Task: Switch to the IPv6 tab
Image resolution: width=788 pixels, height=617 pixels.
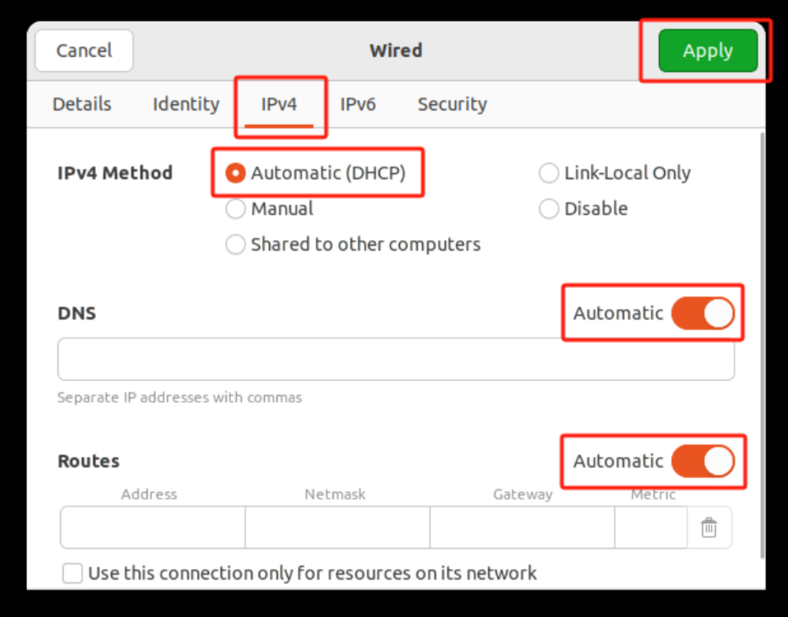Action: 357,105
